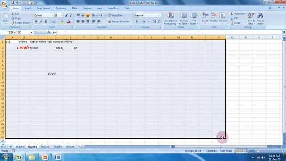The height and width of the screenshot is (161, 286).
Task: Switch to Page Break Preview in status bar
Action: [245, 151]
